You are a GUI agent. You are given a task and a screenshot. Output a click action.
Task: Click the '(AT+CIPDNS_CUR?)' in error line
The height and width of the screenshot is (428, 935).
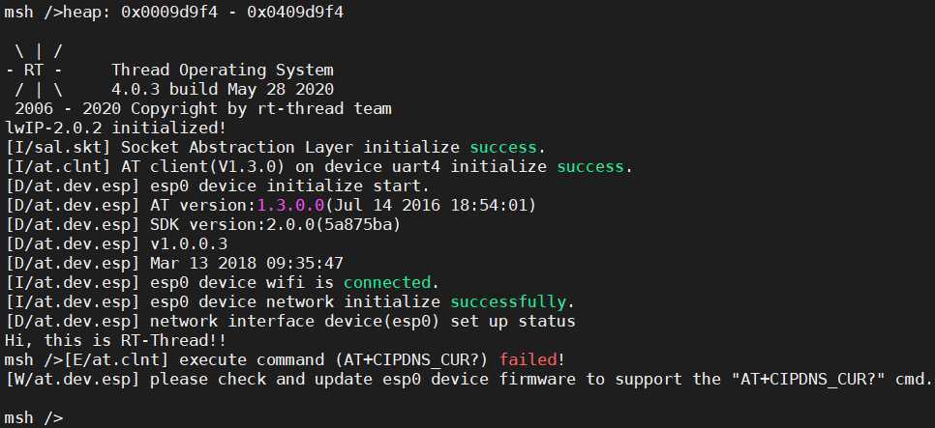411,359
